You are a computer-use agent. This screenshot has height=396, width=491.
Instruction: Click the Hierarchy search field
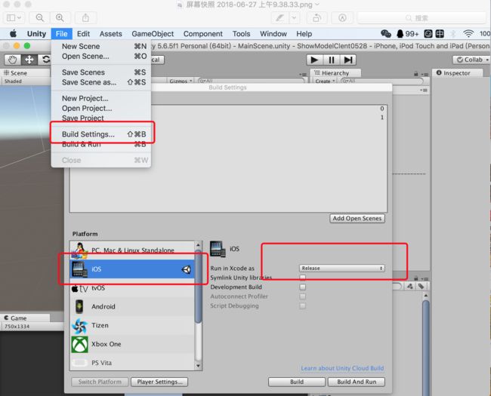point(382,81)
